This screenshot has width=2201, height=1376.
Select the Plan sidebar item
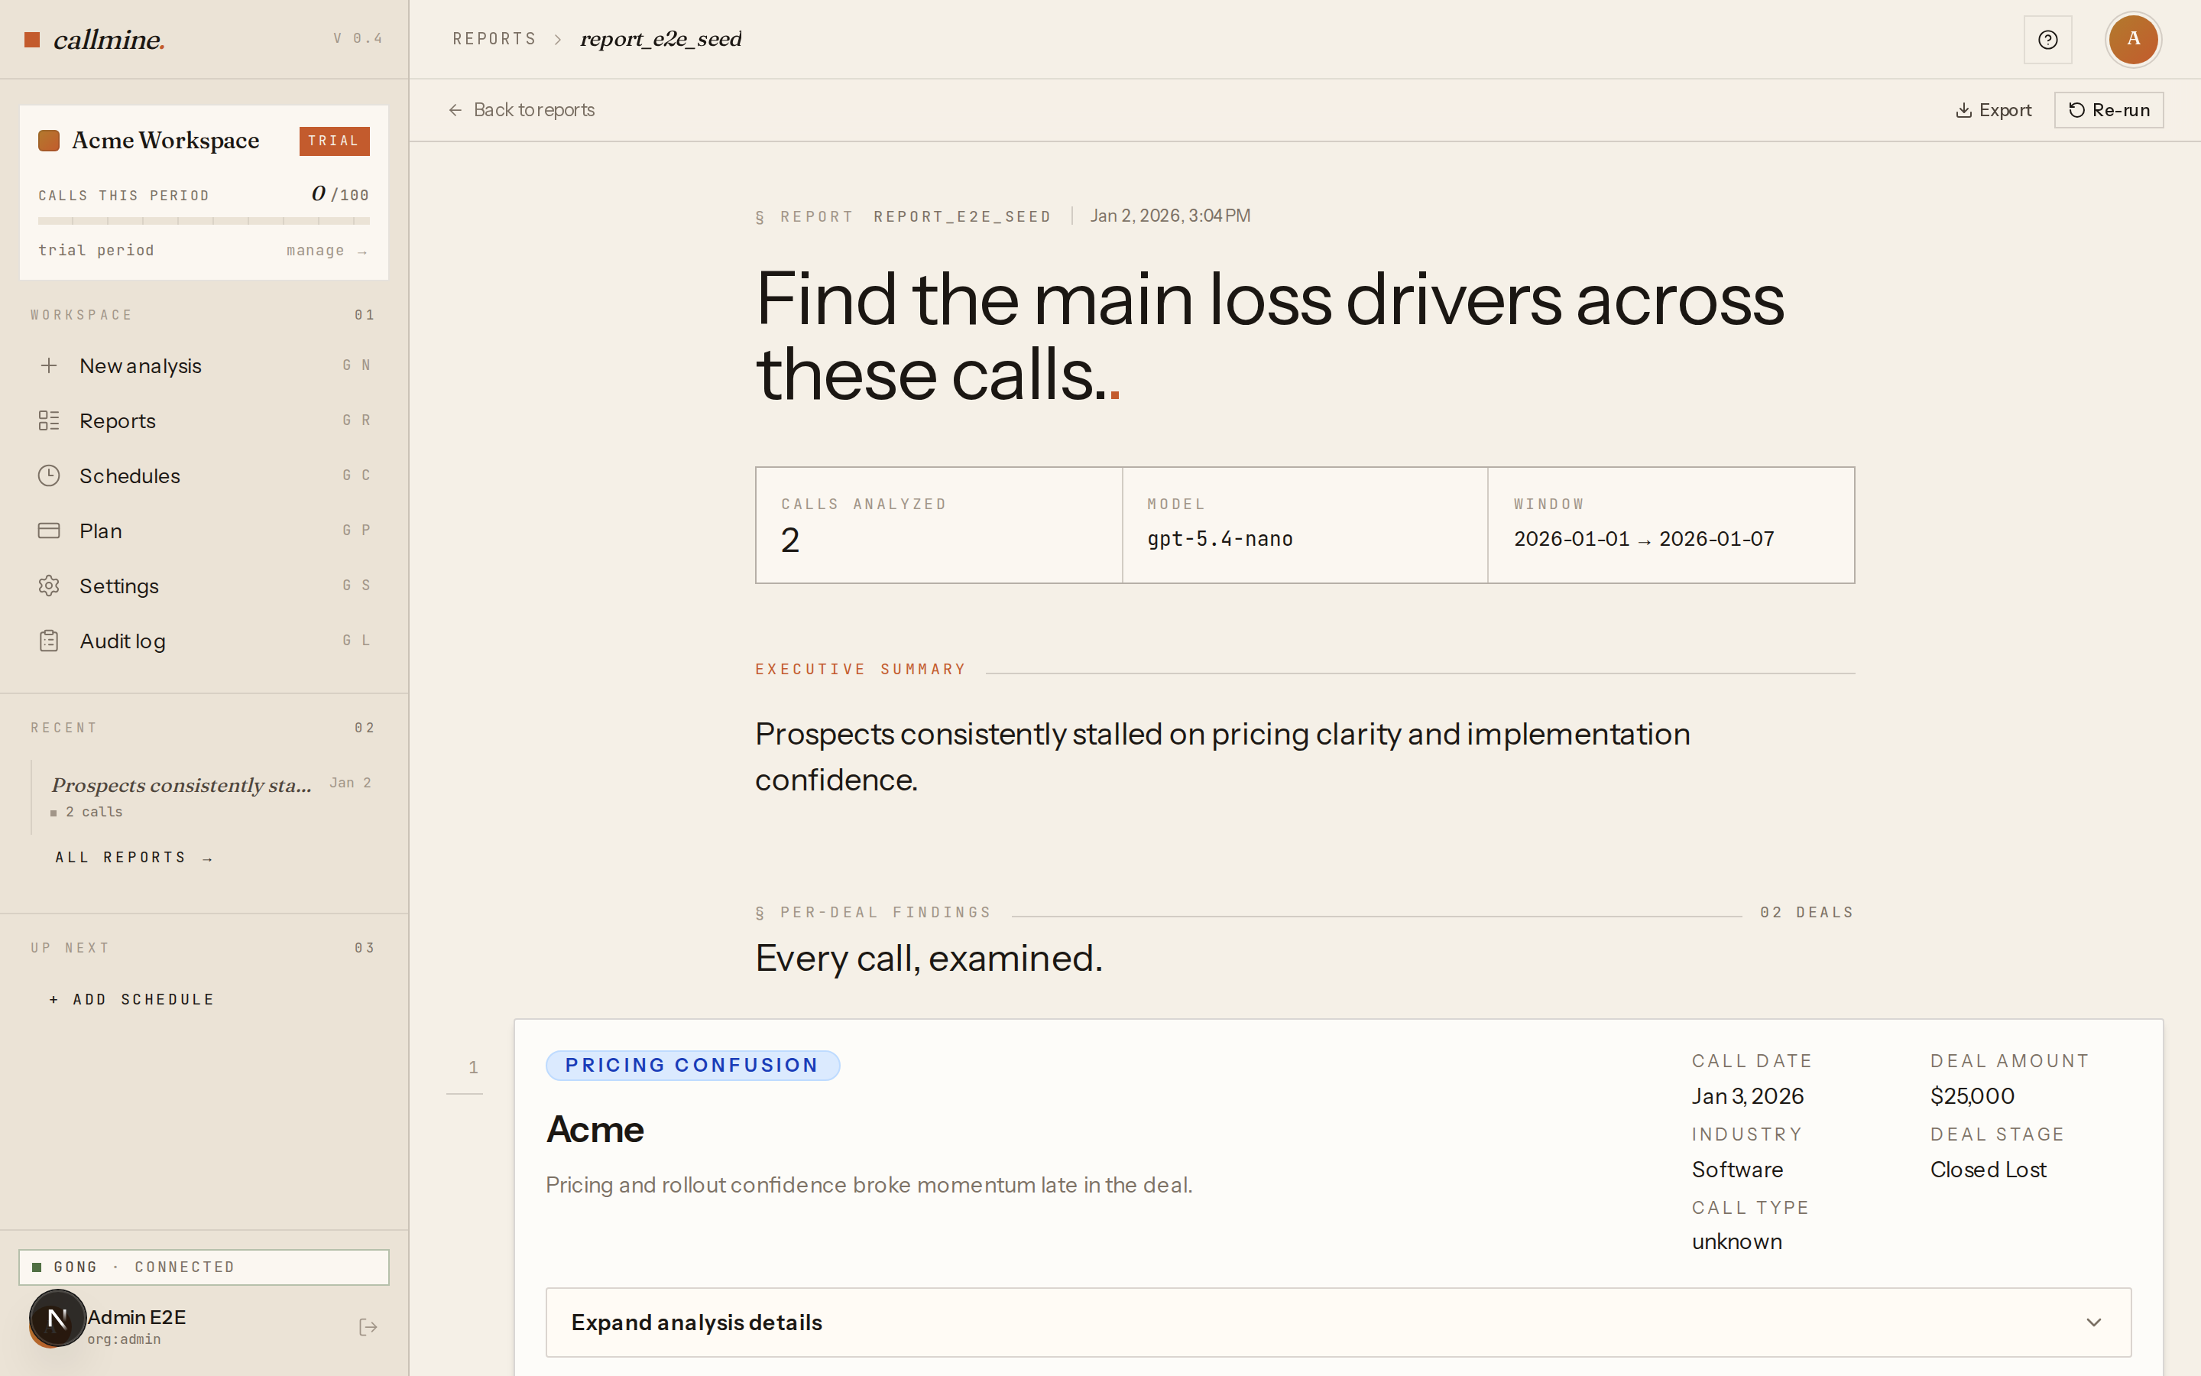(x=204, y=531)
